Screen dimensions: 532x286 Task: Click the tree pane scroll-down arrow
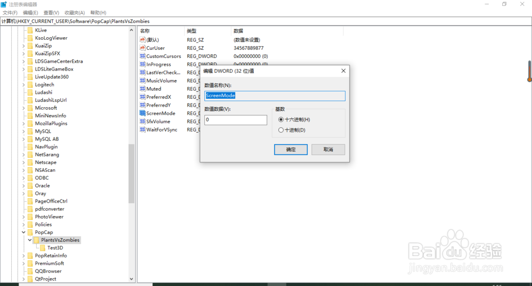coord(131,279)
